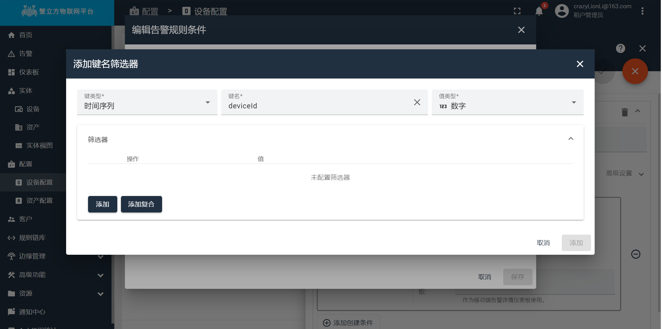Click the rule chain icon beside 规则链库
The image size is (662, 329).
coord(12,238)
